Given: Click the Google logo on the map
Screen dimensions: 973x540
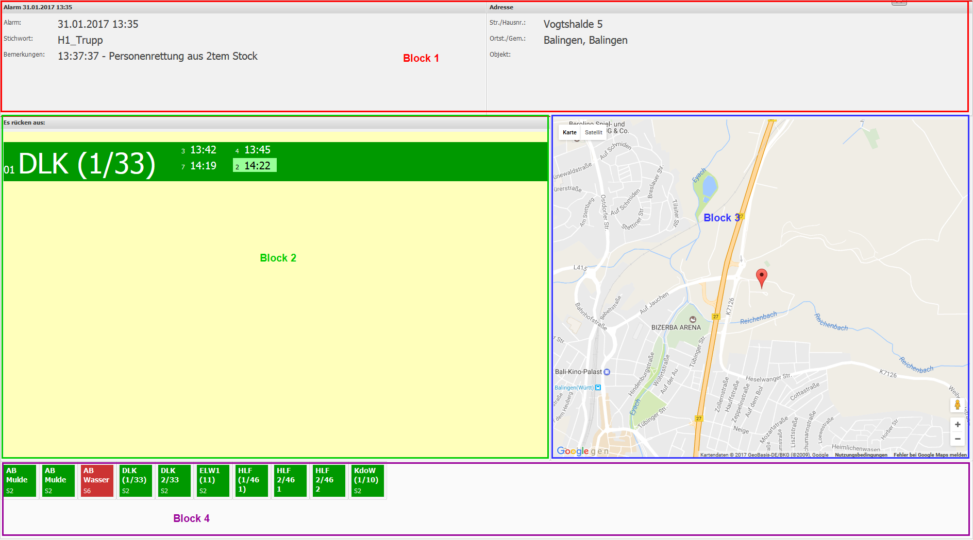Looking at the screenshot, I should pyautogui.click(x=572, y=451).
